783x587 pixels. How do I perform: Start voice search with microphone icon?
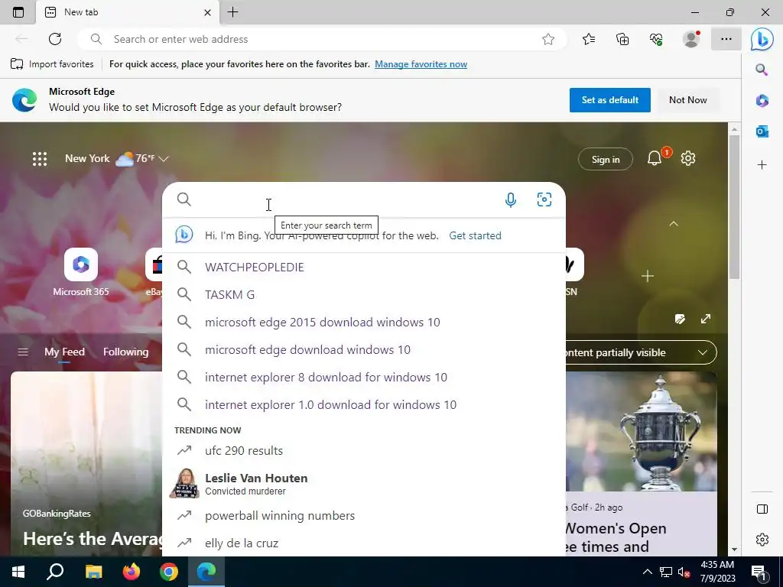(510, 200)
